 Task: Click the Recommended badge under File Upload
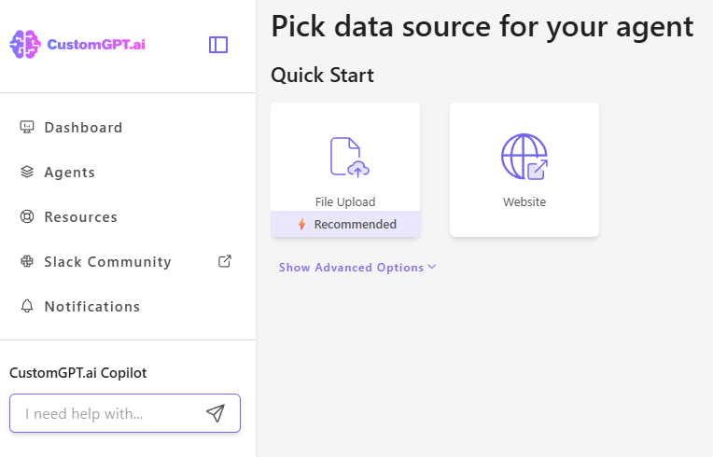pyautogui.click(x=345, y=224)
